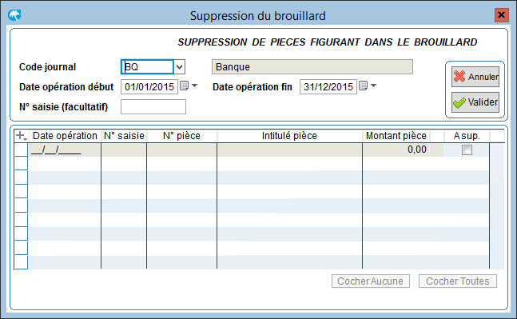
Task: Close the Suppression du brouillard window
Action: point(502,15)
